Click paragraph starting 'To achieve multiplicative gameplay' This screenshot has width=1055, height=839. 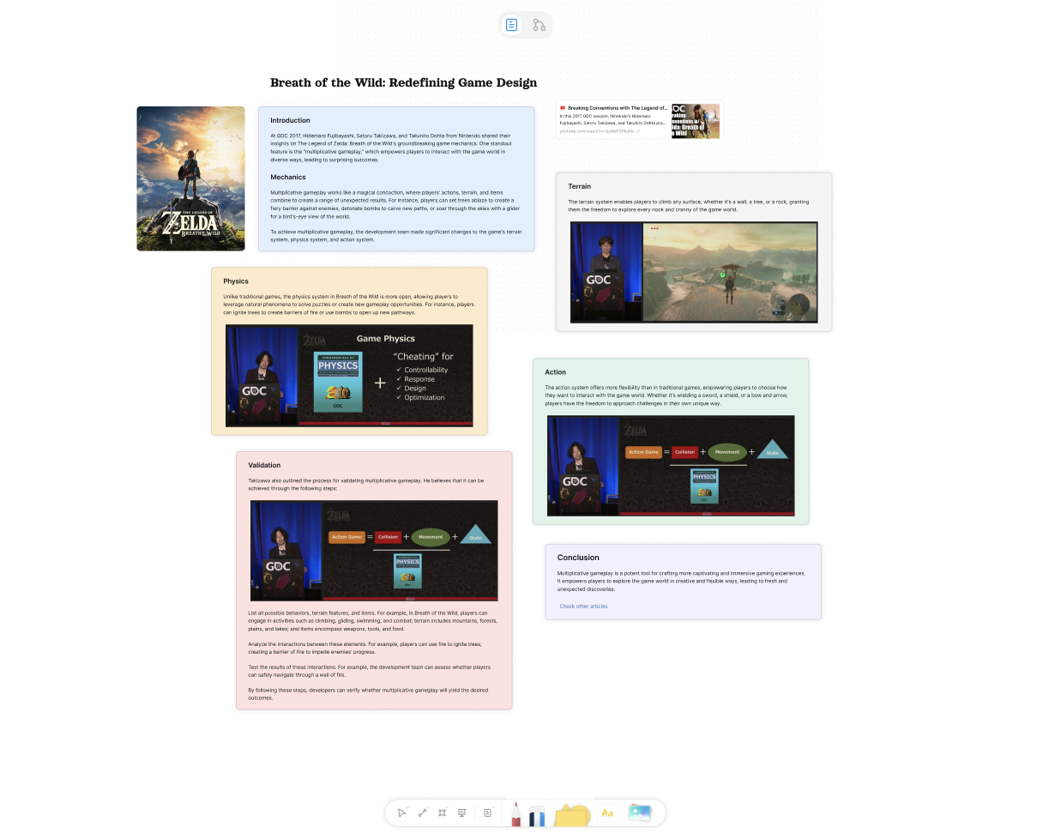pos(396,236)
